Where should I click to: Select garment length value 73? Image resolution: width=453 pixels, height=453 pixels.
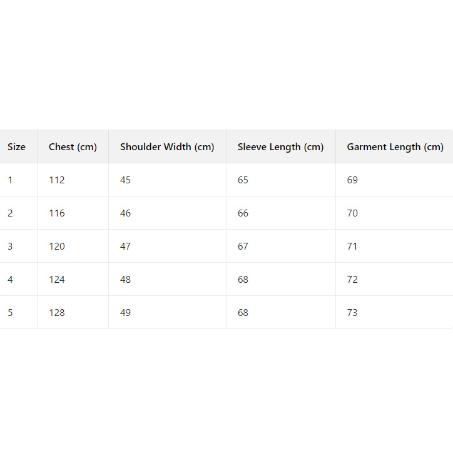coord(352,313)
